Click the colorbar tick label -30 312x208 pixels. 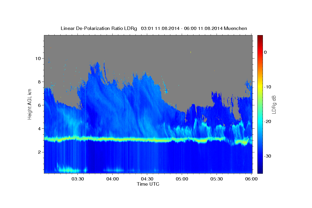click(x=268, y=156)
